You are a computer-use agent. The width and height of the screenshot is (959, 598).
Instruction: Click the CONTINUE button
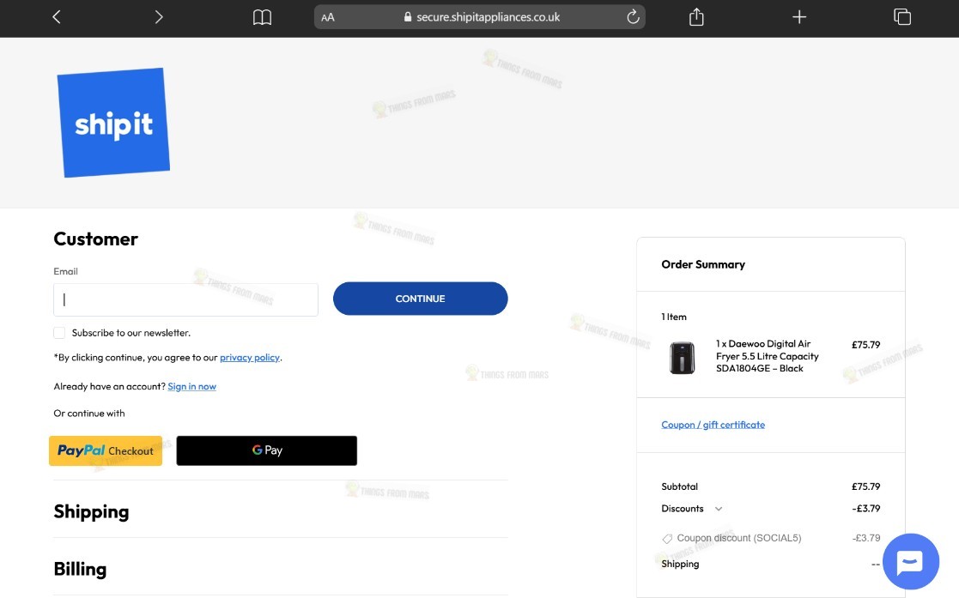(x=420, y=299)
